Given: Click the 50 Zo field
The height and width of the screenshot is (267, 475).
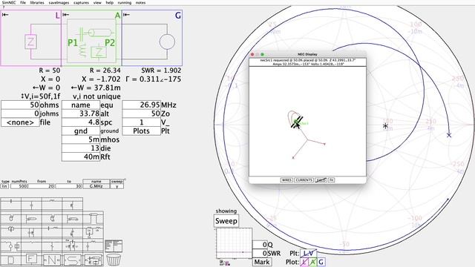Looking at the screenshot, I should 141,113.
